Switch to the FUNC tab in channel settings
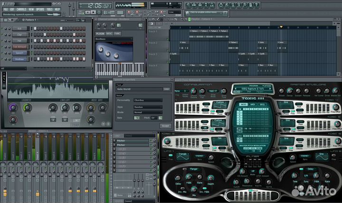Image resolution: width=342 pixels, height=203 pixels. (117, 34)
